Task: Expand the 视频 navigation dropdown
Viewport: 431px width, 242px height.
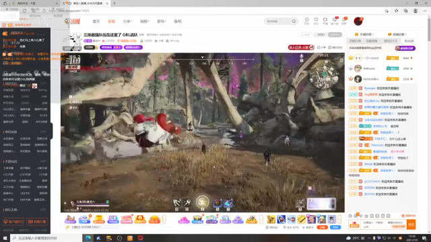Action: [144, 22]
